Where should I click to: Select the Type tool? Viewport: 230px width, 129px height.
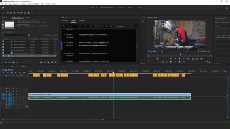[32, 13]
